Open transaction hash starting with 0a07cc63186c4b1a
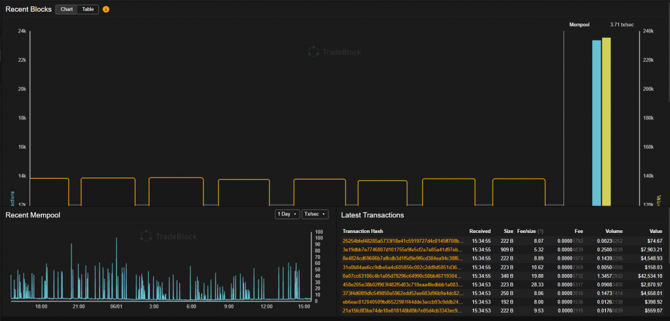The image size is (670, 321). 402,276
